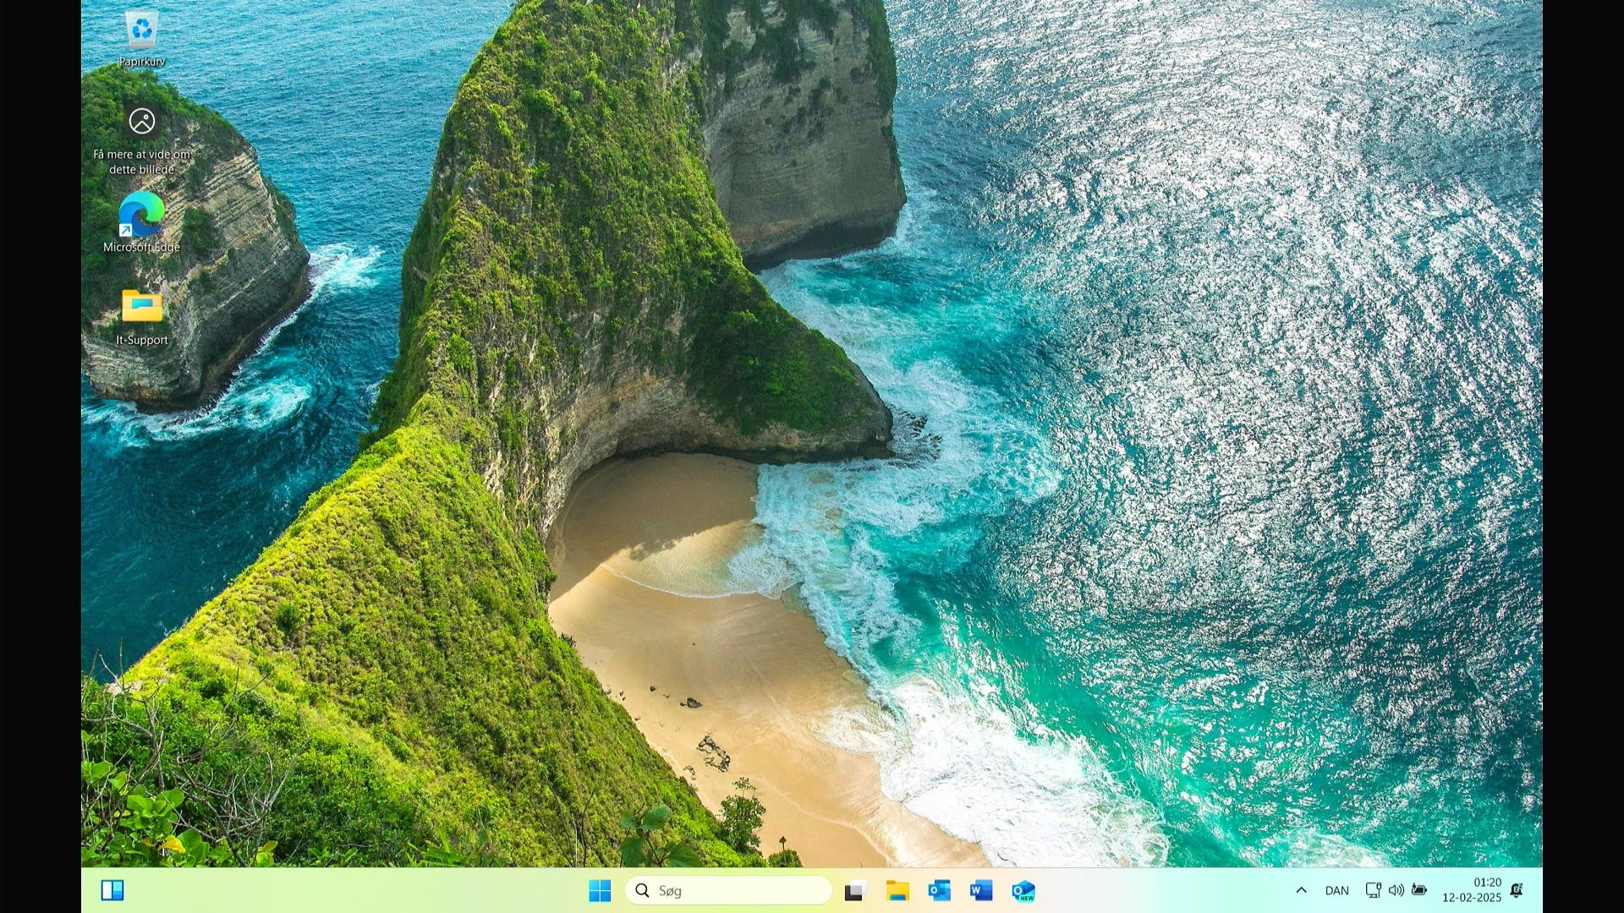Open Task View from the taskbar
The height and width of the screenshot is (913, 1624).
(855, 891)
